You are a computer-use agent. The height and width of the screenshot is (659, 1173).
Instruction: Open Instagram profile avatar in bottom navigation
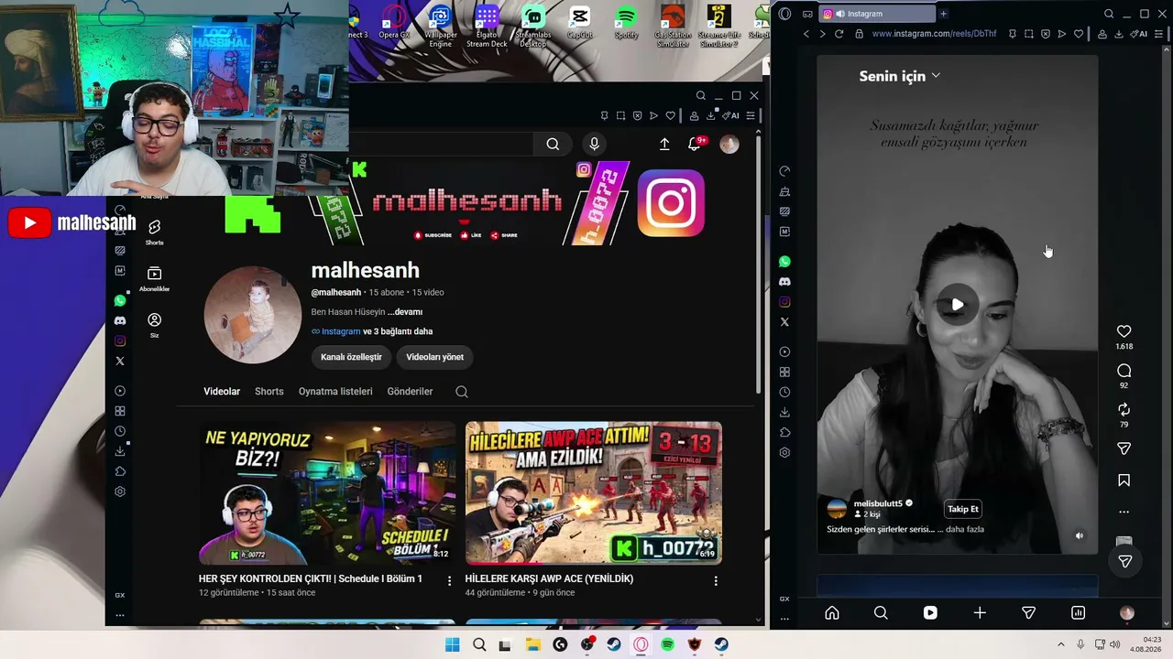tap(1127, 613)
